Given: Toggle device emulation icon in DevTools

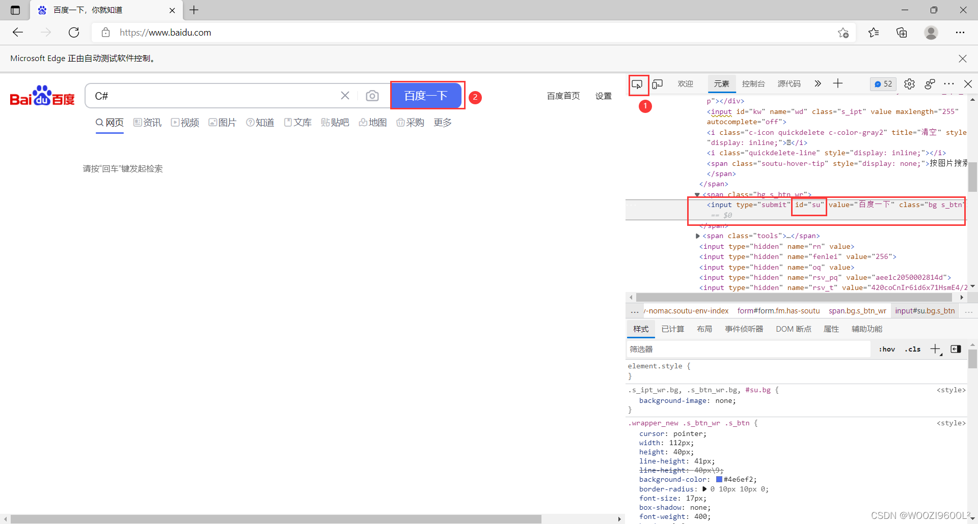Looking at the screenshot, I should [658, 84].
